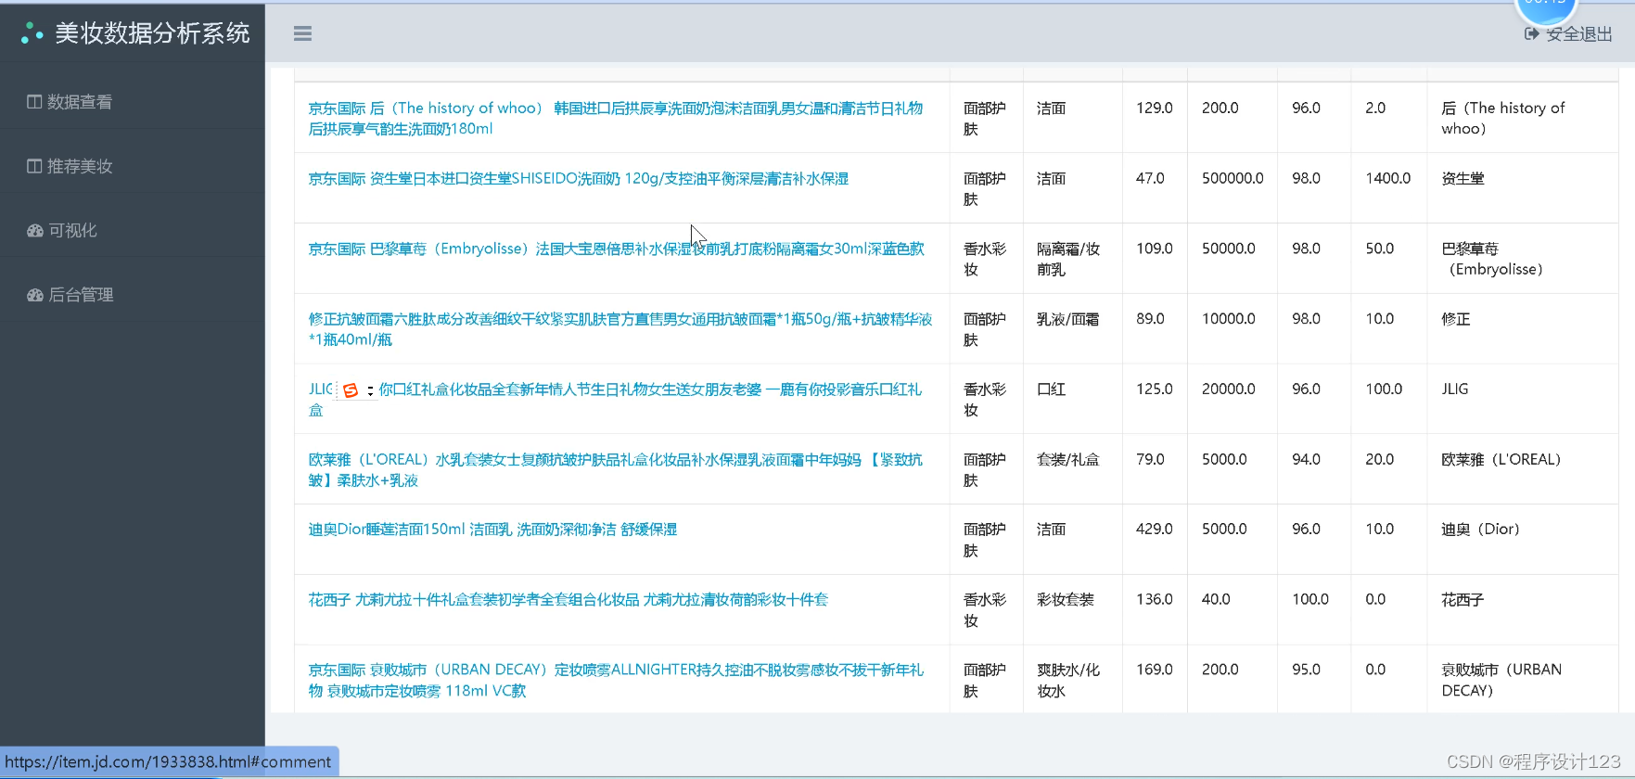Open the JLIG 口红礼盒 product link
Screen dimensions: 1635x779
pos(615,400)
